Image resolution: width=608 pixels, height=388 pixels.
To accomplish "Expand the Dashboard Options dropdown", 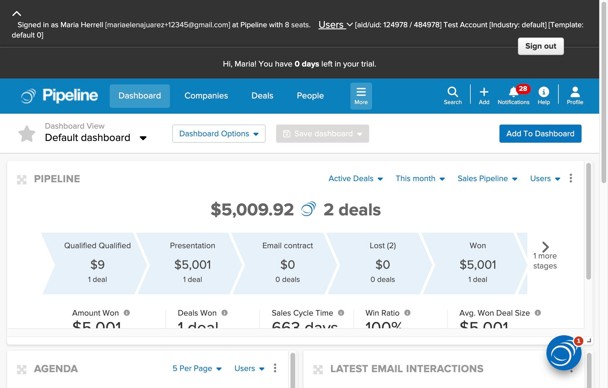I will click(x=219, y=134).
